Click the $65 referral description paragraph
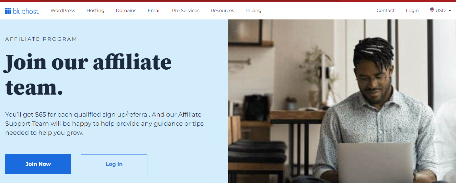Viewport: 456px width, 183px height. [104, 123]
